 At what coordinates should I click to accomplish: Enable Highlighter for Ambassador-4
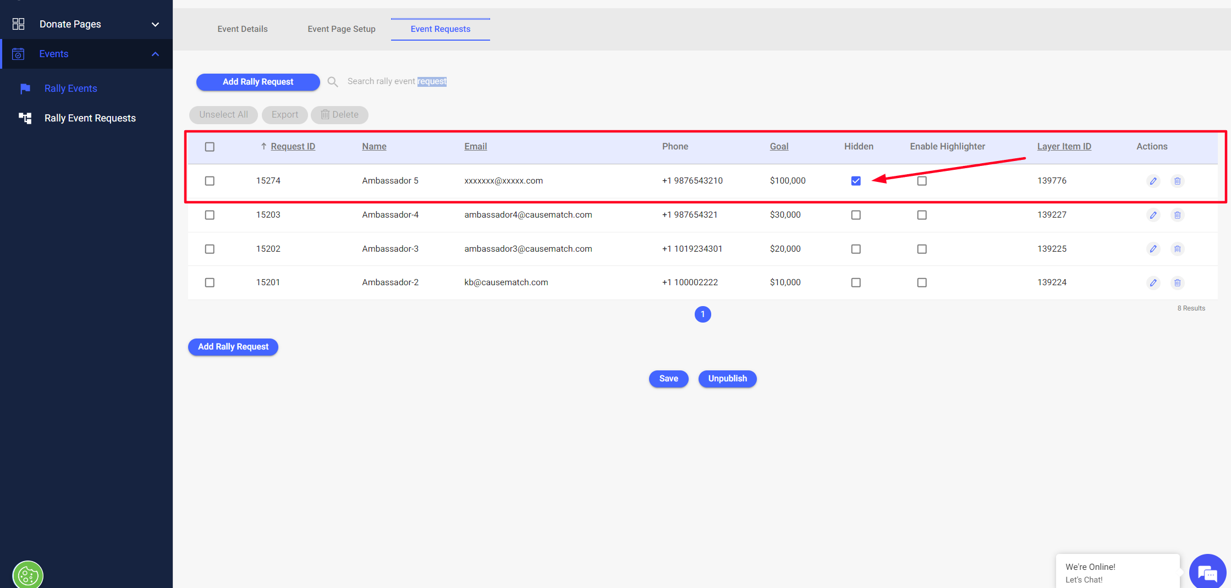pyautogui.click(x=922, y=215)
